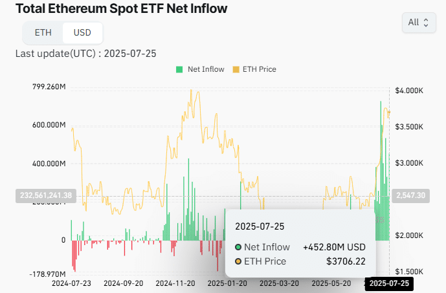The image size is (446, 293).
Task: Switch the chart to ETH units
Action: (43, 33)
